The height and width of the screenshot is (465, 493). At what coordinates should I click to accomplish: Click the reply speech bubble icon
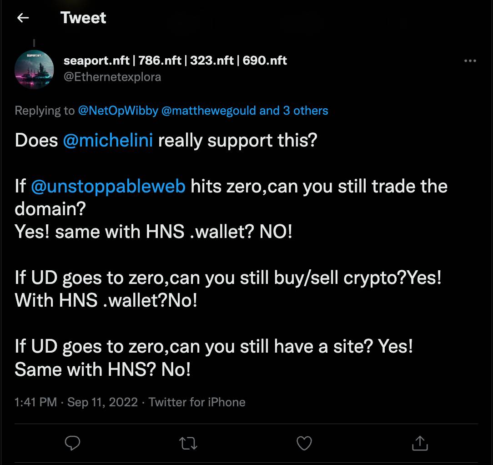[x=73, y=443]
